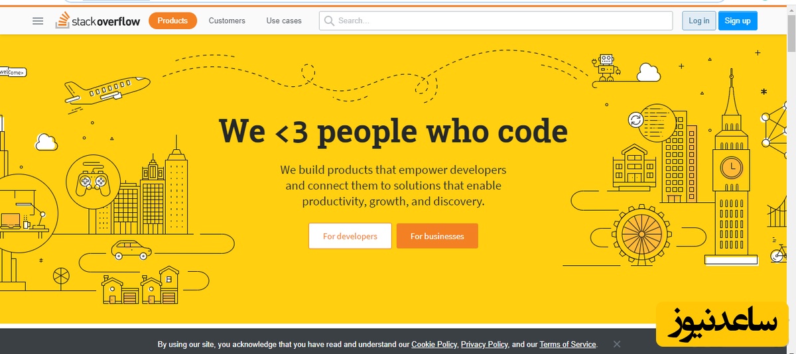Dismiss the cookie notice with X
The width and height of the screenshot is (796, 354).
coord(617,344)
